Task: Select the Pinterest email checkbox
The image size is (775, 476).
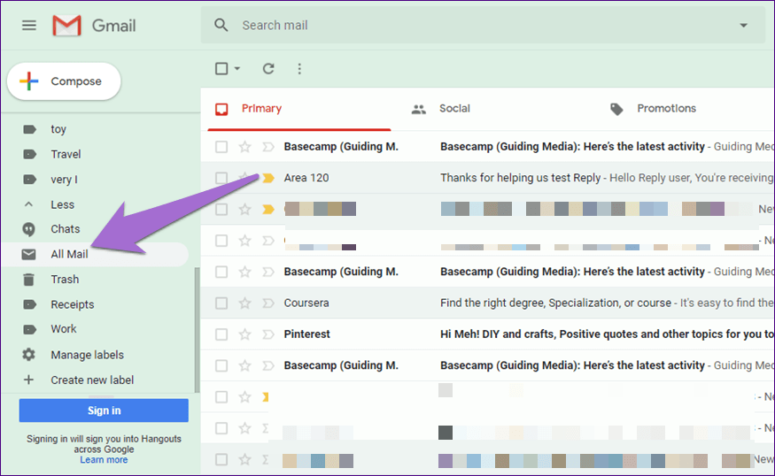Action: [221, 334]
